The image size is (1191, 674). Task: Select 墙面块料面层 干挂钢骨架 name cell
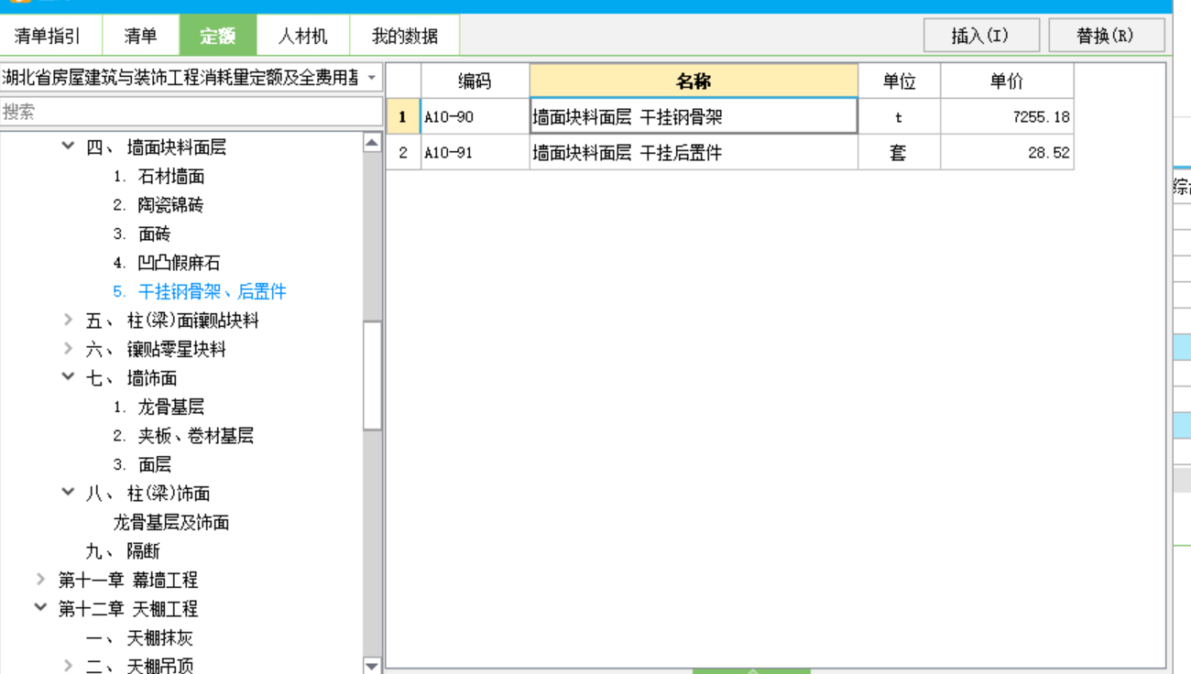pyautogui.click(x=694, y=117)
